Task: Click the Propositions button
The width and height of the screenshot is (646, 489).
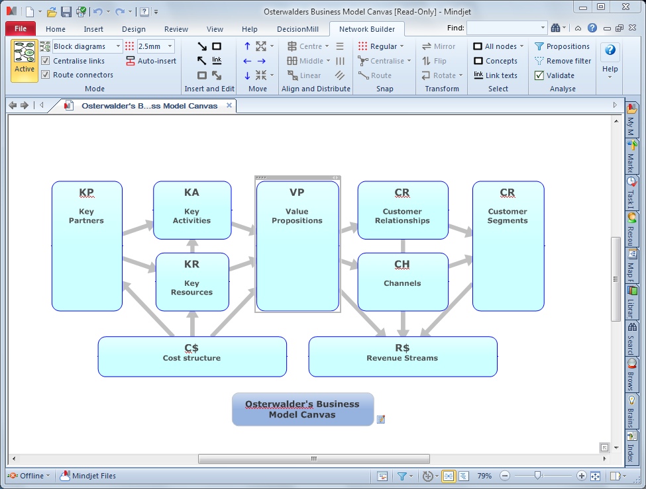Action: tap(563, 46)
